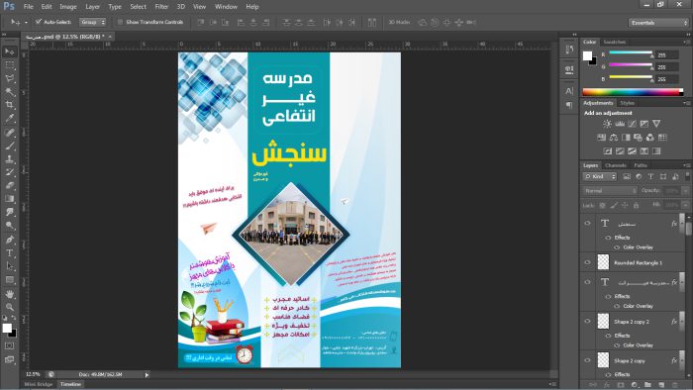Screen dimensions: 693x390
Task: Select the Hand tool
Action: click(9, 294)
